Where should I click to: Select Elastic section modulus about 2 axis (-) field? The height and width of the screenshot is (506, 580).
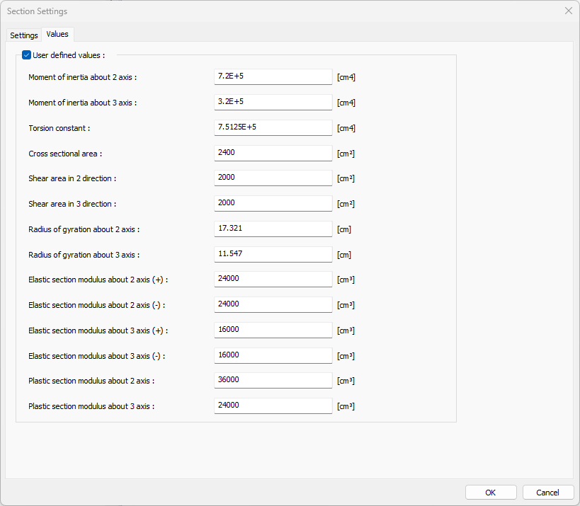[x=273, y=304]
